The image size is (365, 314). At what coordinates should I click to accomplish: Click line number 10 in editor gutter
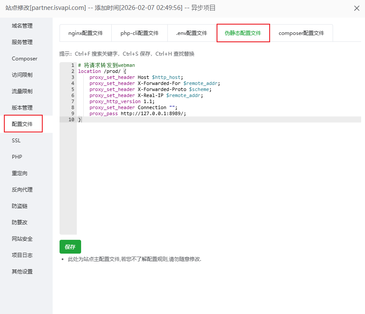coord(71,119)
